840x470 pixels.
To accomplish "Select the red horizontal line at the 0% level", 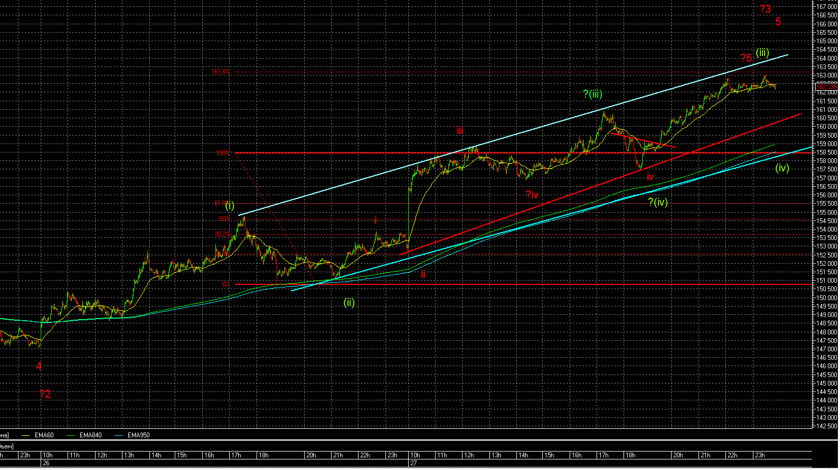I will click(523, 284).
